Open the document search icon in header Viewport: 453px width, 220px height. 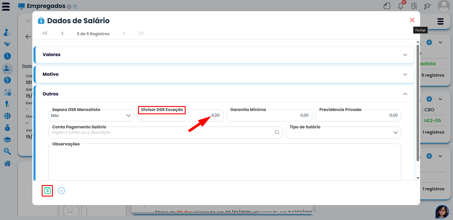[414, 6]
